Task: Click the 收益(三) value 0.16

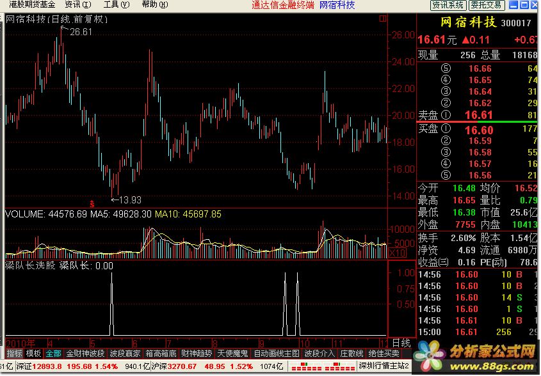Action: (x=467, y=262)
